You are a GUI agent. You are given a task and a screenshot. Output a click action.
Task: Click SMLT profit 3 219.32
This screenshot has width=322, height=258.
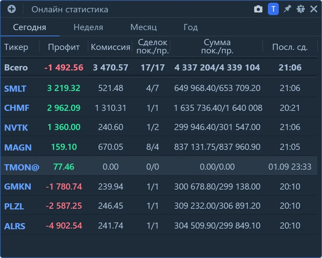click(64, 88)
